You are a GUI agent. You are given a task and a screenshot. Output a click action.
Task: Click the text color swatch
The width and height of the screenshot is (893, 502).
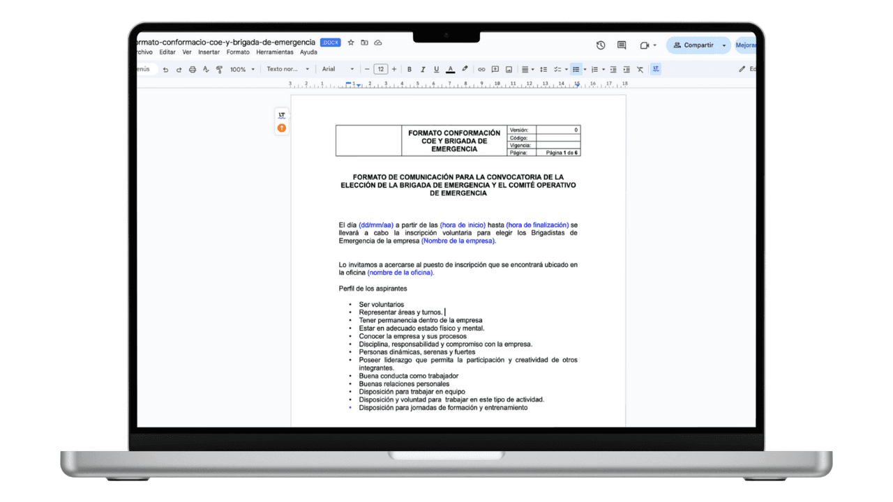pyautogui.click(x=450, y=69)
